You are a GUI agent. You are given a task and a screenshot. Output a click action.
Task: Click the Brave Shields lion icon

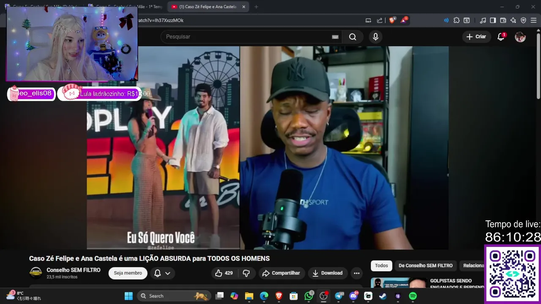pyautogui.click(x=392, y=20)
